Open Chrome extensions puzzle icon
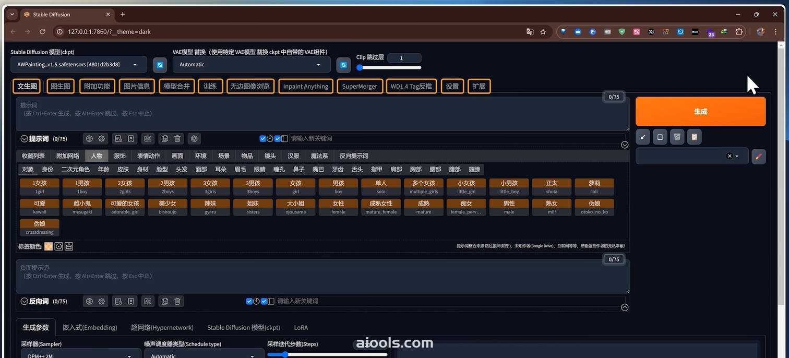Viewport: 789px width, 358px height. [739, 32]
